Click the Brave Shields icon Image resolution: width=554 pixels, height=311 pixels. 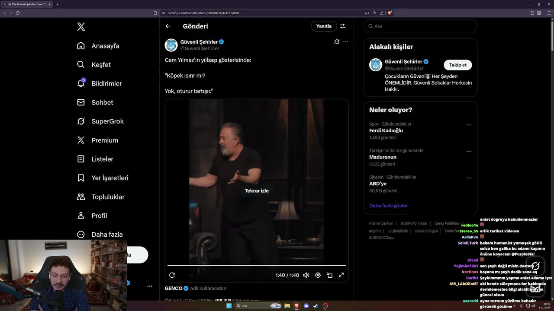click(390, 13)
